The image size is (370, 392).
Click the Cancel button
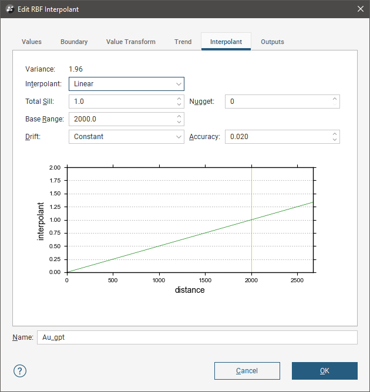click(247, 371)
